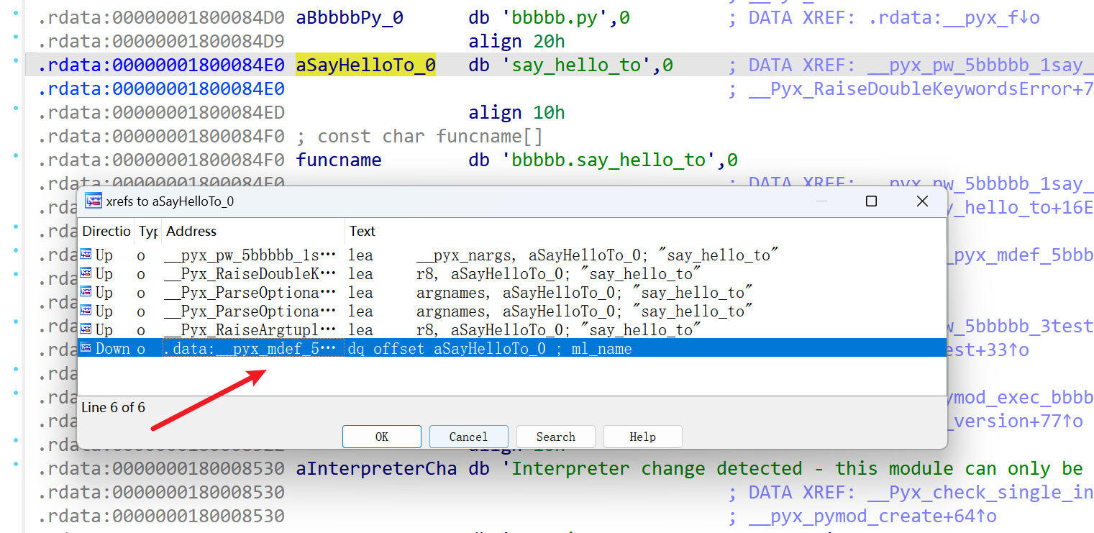Click address .rdata:00000001800084D0
Screen dimensions: 1094x533
tap(161, 18)
